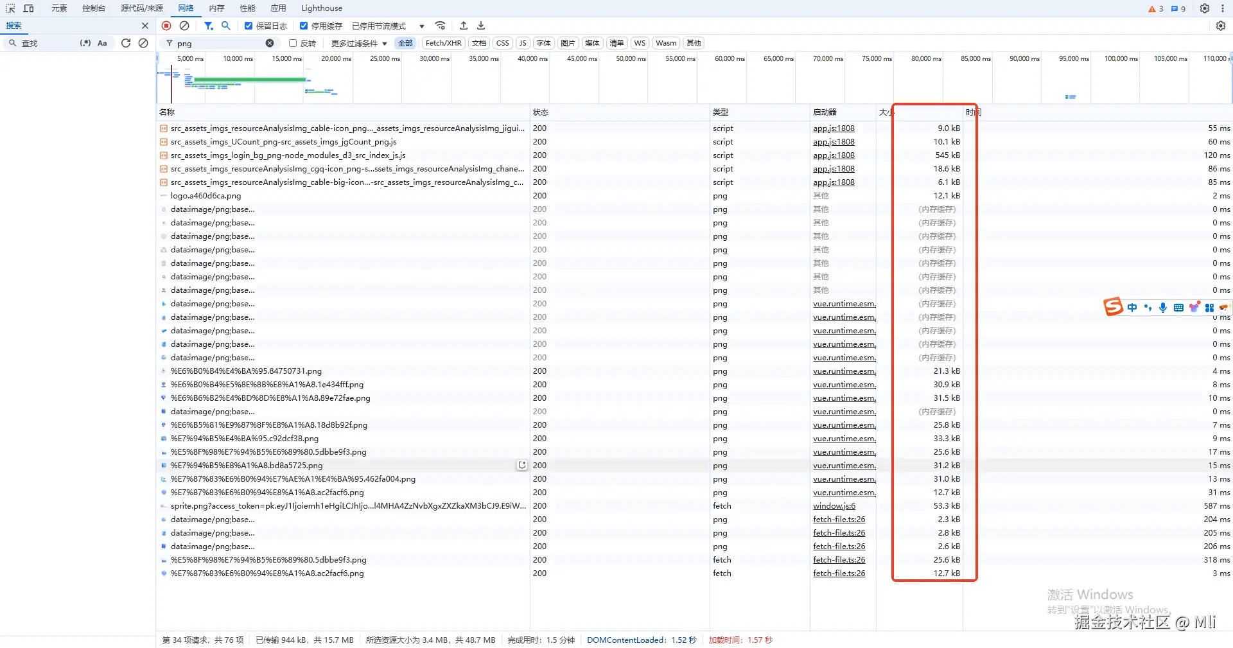Viewport: 1233px width, 648px height.
Task: Uncheck the 停用缓存 checkbox
Action: (x=304, y=26)
